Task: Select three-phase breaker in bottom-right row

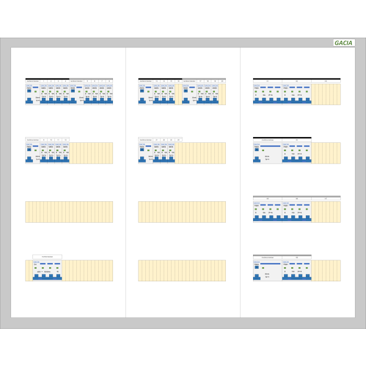Action: pos(296,270)
